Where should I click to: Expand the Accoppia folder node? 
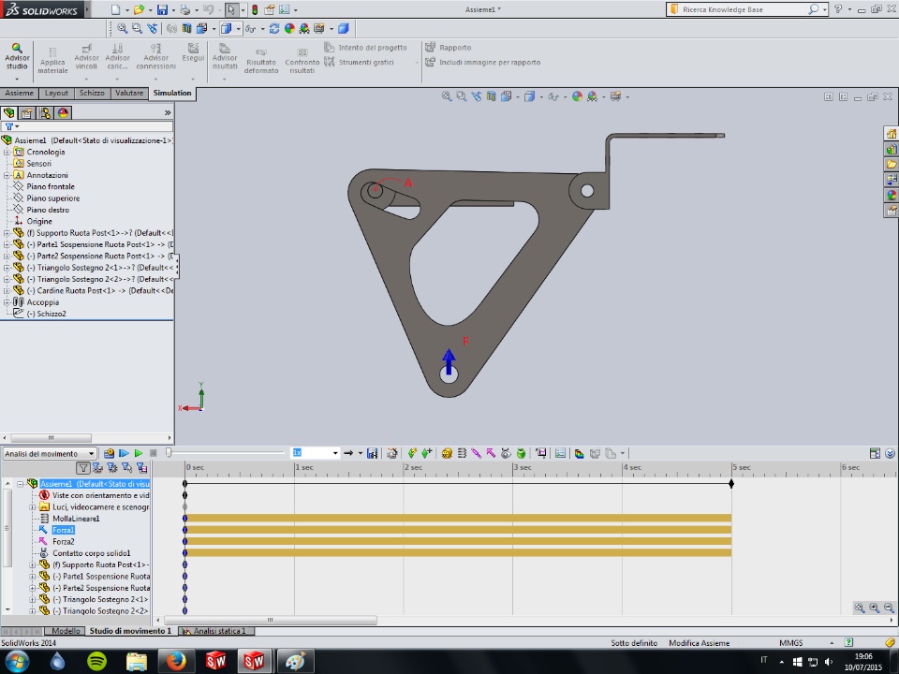(7, 302)
